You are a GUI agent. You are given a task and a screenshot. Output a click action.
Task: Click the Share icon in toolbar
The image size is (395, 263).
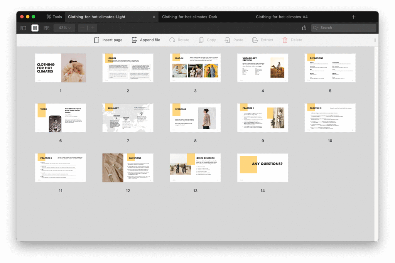304,28
